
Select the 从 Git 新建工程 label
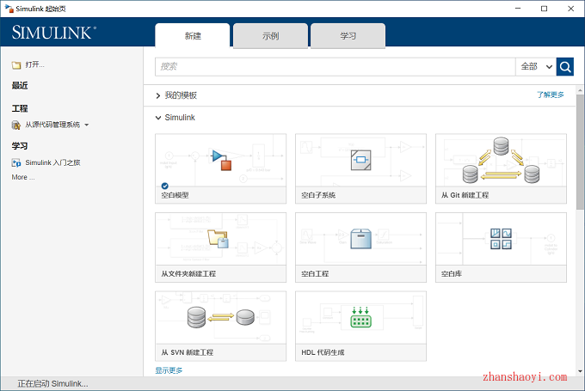[x=465, y=195]
